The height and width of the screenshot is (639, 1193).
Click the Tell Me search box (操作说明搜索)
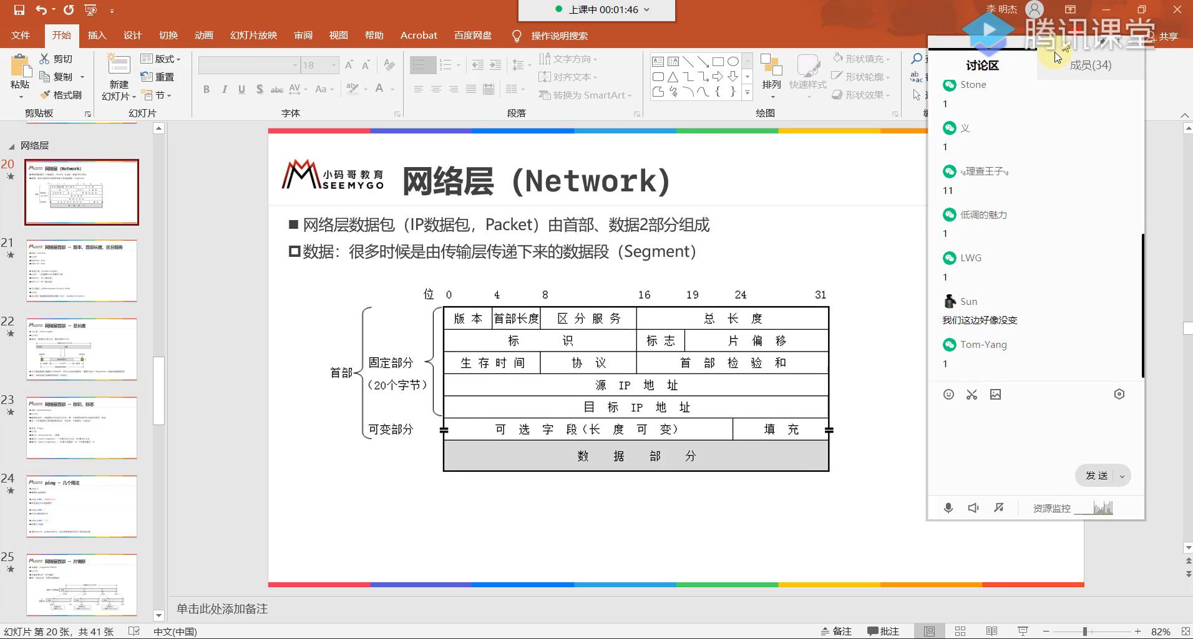click(550, 36)
